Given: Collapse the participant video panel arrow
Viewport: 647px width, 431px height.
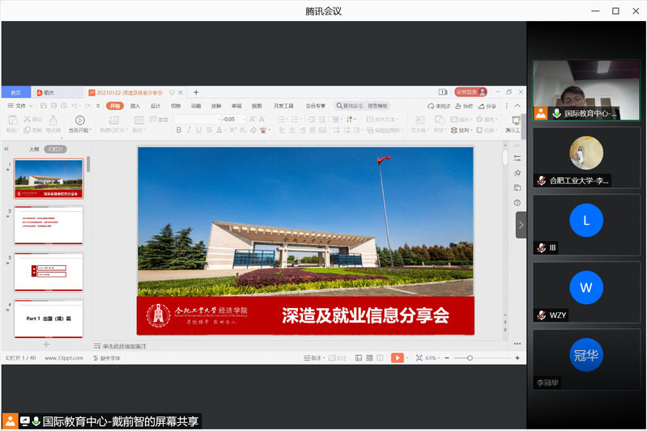Looking at the screenshot, I should tap(521, 225).
